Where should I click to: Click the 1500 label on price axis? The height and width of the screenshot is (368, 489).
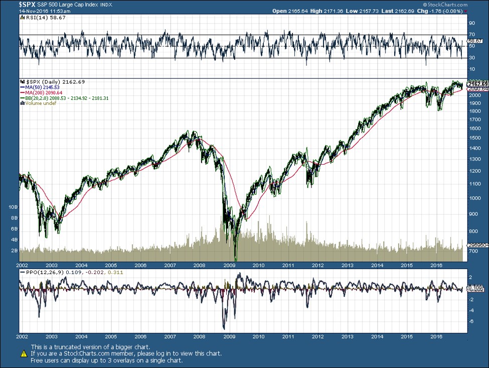[x=474, y=138]
